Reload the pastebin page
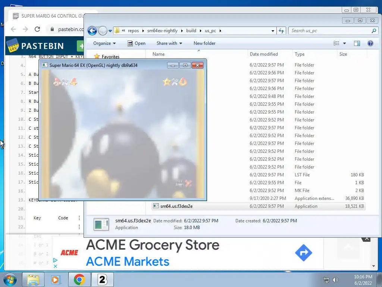Screen dimensions: 382x287 pos(37,29)
